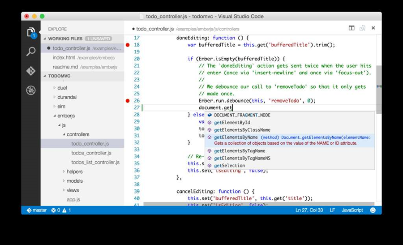Toggle the breakpoint on line 18
Screen dimensions: 403x245
(128, 45)
